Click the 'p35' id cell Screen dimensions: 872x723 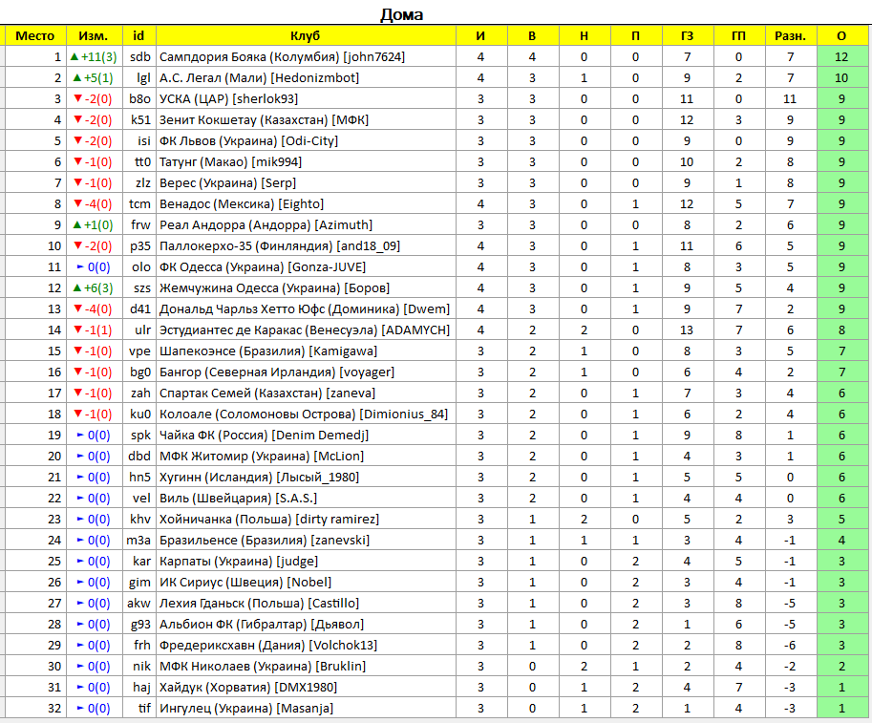click(139, 246)
